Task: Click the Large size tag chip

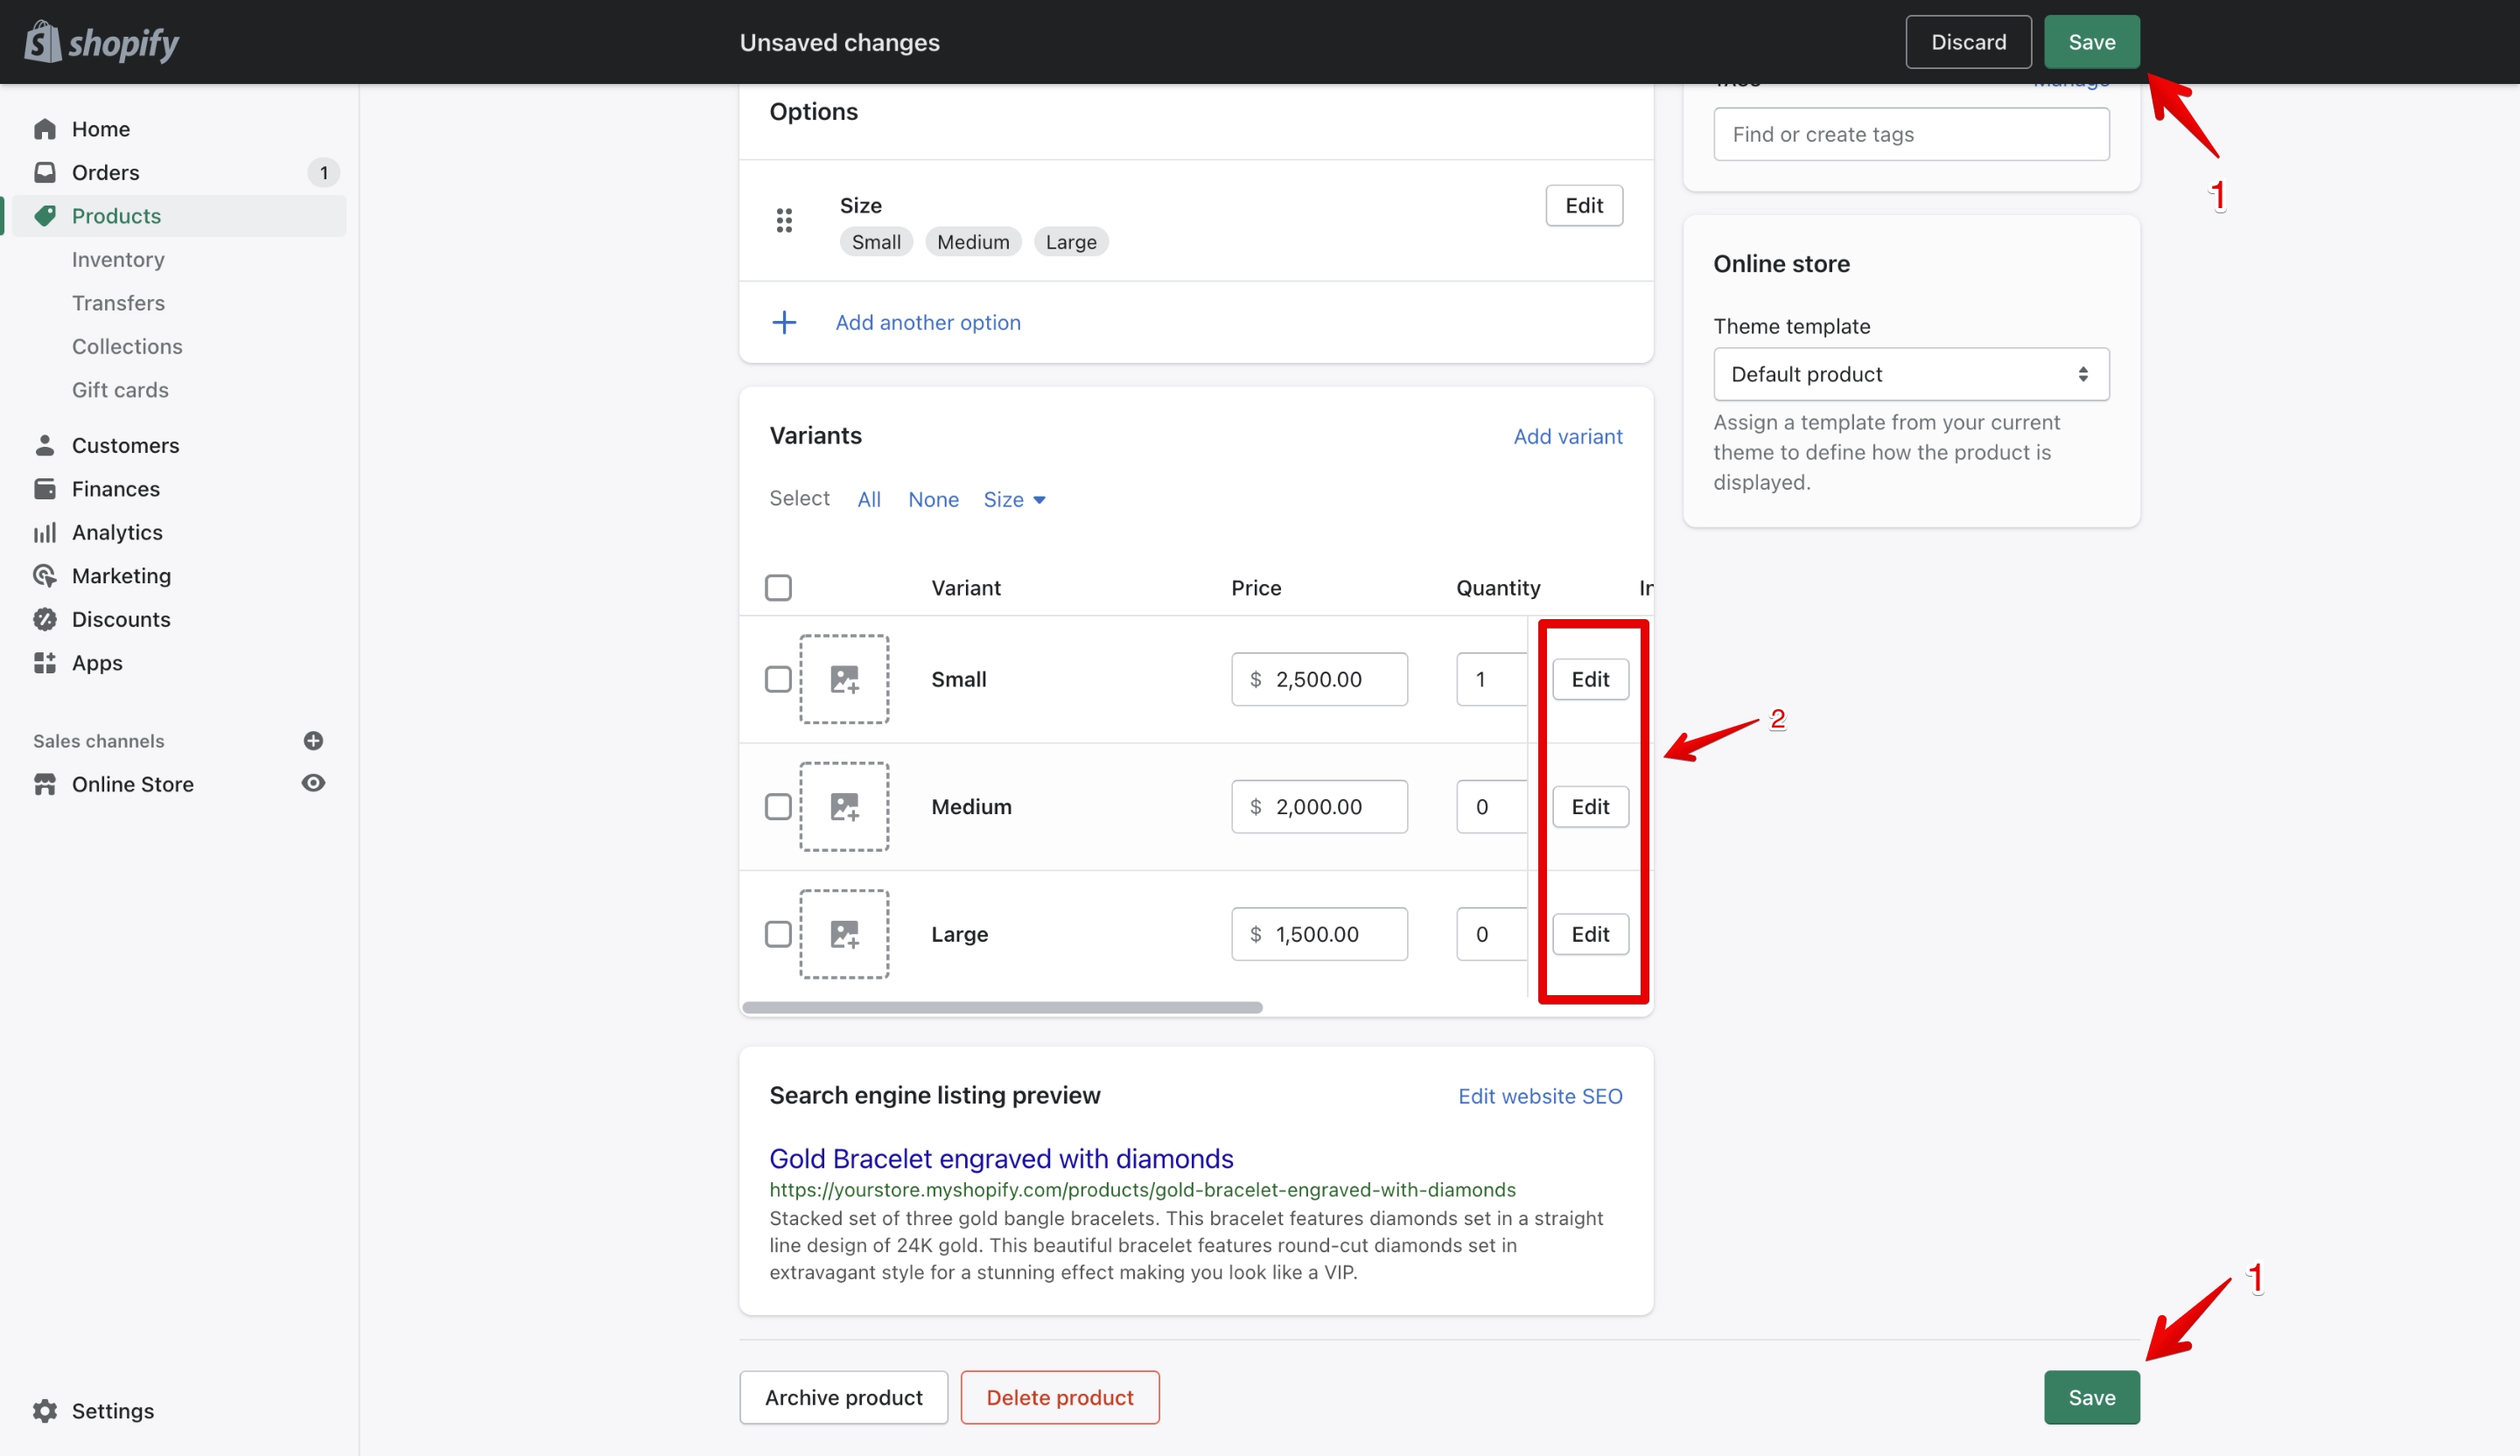Action: point(1071,242)
